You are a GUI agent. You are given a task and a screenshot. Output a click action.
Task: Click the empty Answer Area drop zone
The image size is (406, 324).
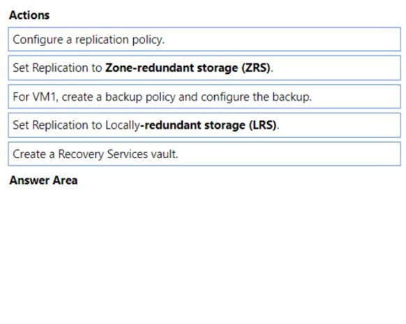(x=204, y=254)
